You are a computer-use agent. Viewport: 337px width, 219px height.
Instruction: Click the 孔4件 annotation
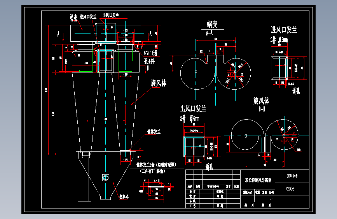(x=149, y=61)
